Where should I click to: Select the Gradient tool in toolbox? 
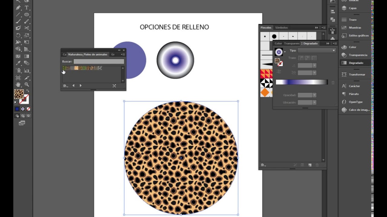[x=27, y=56]
